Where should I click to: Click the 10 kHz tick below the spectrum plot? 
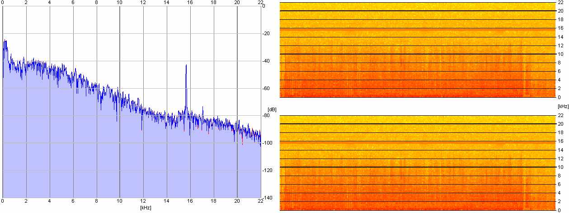pos(119,202)
